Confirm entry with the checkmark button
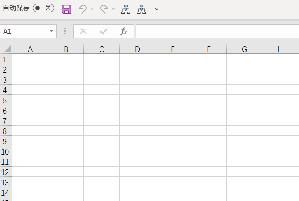Image resolution: width=299 pixels, height=201 pixels. pos(104,31)
